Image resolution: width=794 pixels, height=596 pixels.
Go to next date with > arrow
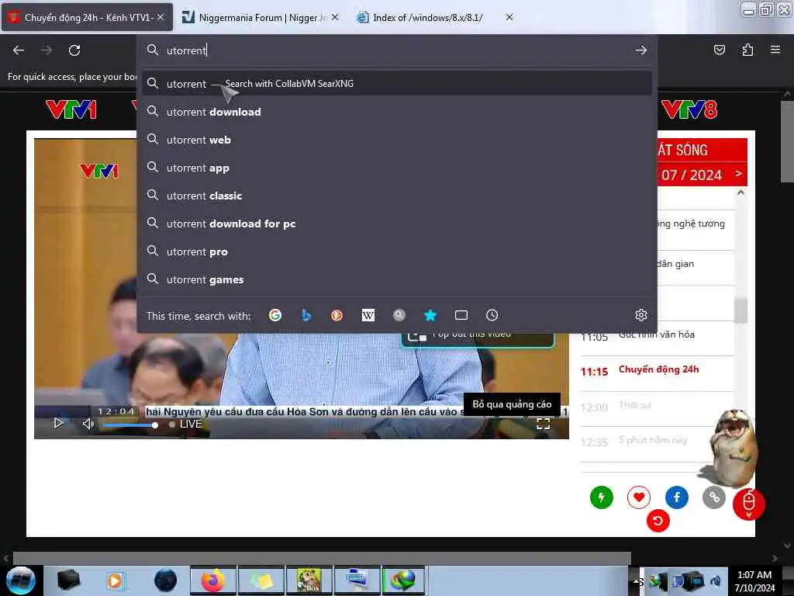[738, 174]
